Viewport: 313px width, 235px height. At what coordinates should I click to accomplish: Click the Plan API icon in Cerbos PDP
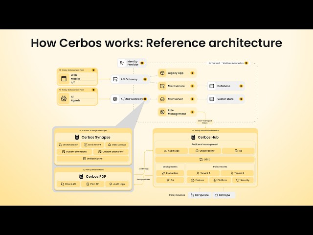88,184
